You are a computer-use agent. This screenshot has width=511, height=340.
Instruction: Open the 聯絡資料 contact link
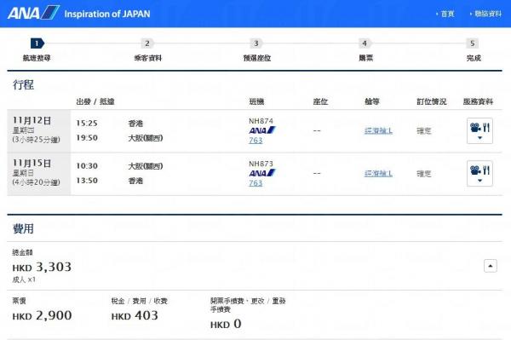(x=488, y=14)
